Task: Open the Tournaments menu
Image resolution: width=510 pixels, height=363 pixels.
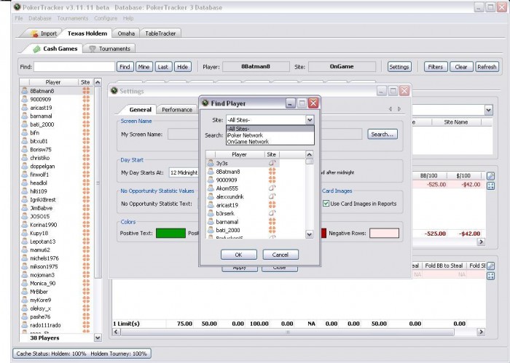Action: tap(73, 18)
